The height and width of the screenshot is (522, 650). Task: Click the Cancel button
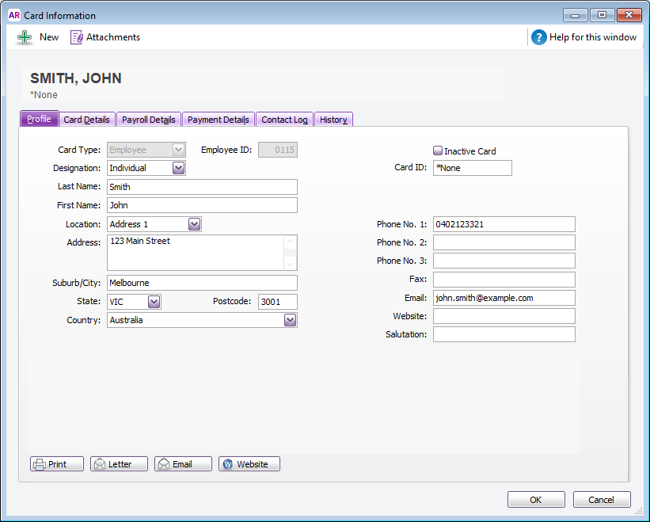pos(602,500)
